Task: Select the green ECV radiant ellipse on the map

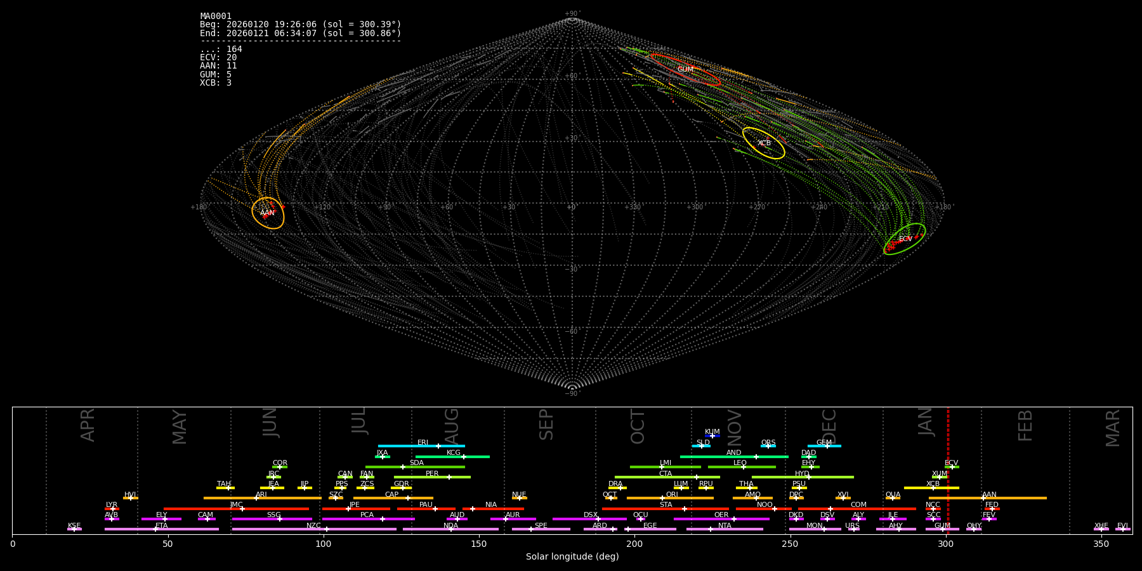Action: coord(905,239)
